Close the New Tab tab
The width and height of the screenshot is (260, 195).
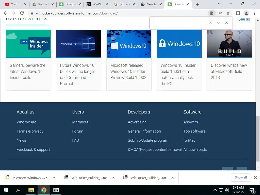coord(161,4)
